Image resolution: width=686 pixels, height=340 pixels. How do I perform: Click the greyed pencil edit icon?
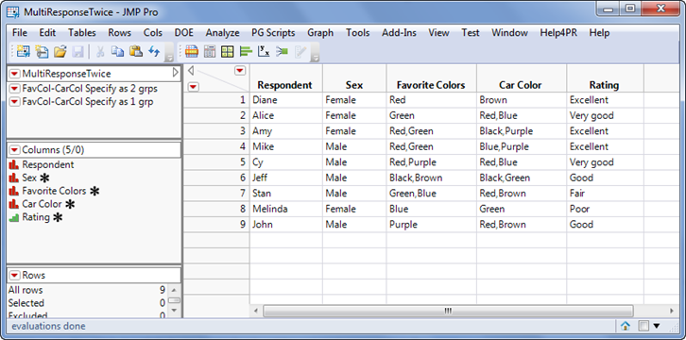click(300, 52)
